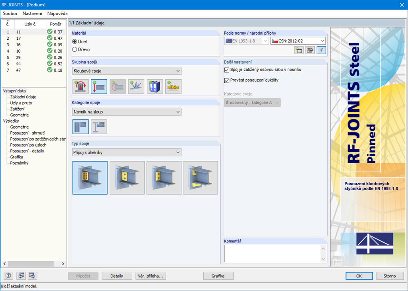Select the rigid column base joint group icon
The height and width of the screenshot is (291, 408).
click(x=80, y=87)
